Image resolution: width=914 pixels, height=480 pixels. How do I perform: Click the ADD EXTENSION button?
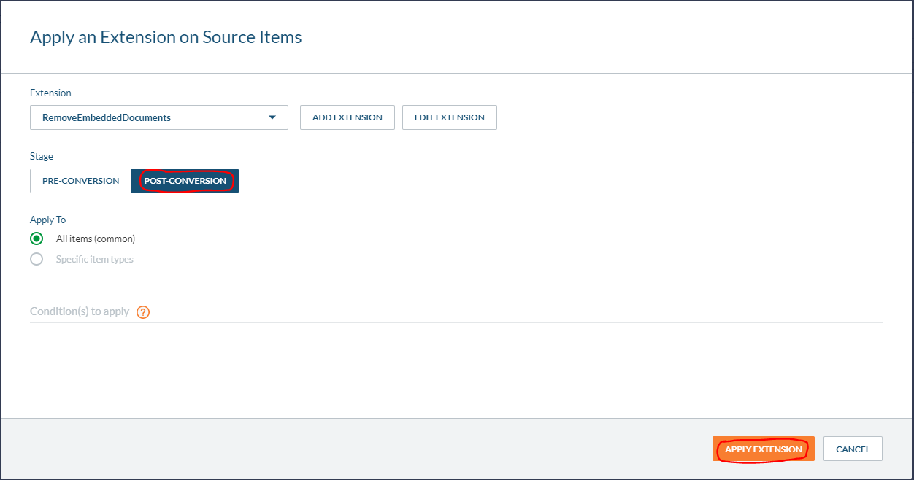pos(347,117)
